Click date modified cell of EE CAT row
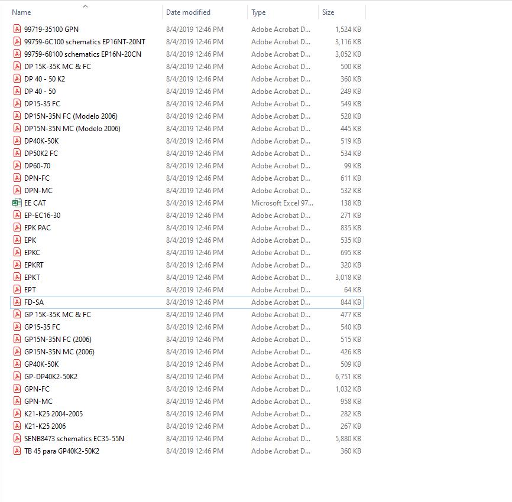 (x=195, y=203)
